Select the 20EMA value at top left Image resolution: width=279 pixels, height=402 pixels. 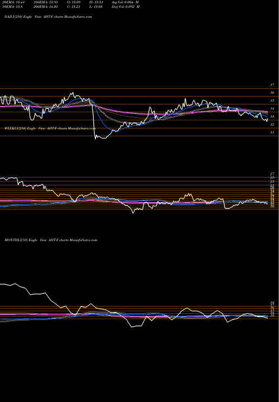(13, 2)
